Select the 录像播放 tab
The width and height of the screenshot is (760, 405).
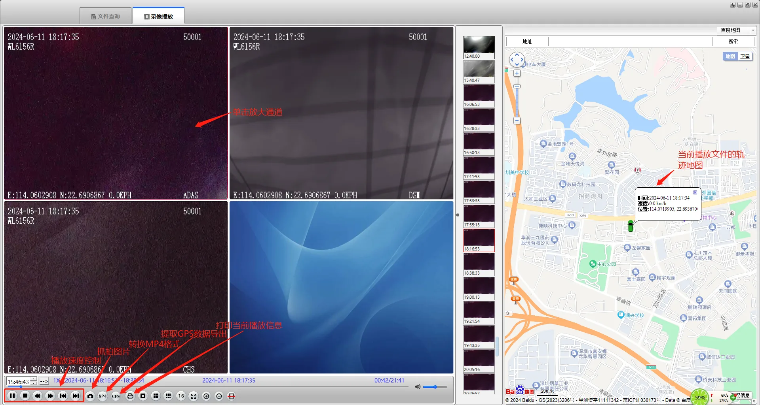(158, 16)
